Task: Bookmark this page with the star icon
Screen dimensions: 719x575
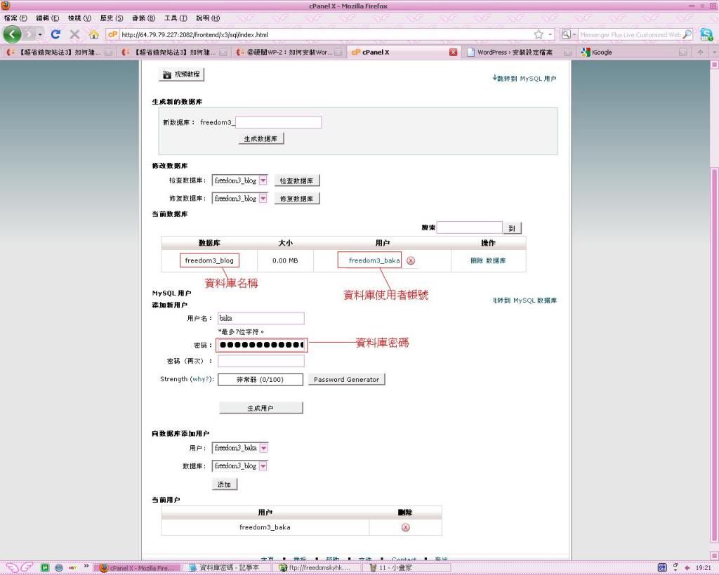Action: coord(539,34)
